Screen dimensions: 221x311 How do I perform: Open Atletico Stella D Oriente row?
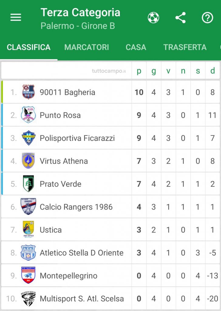(x=110, y=252)
